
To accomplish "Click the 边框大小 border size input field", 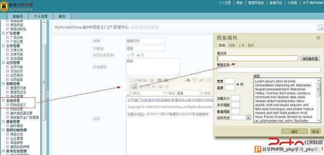I will (235, 98).
